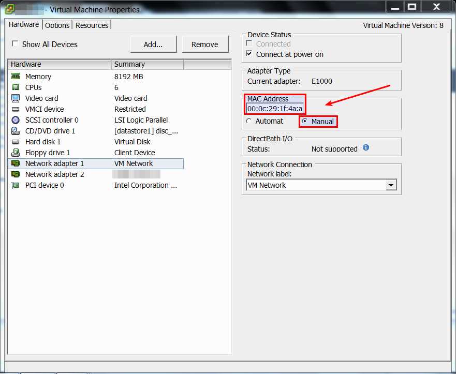Screen dimensions: 456x374
Task: Open the Network label dropdown
Action: click(391, 185)
